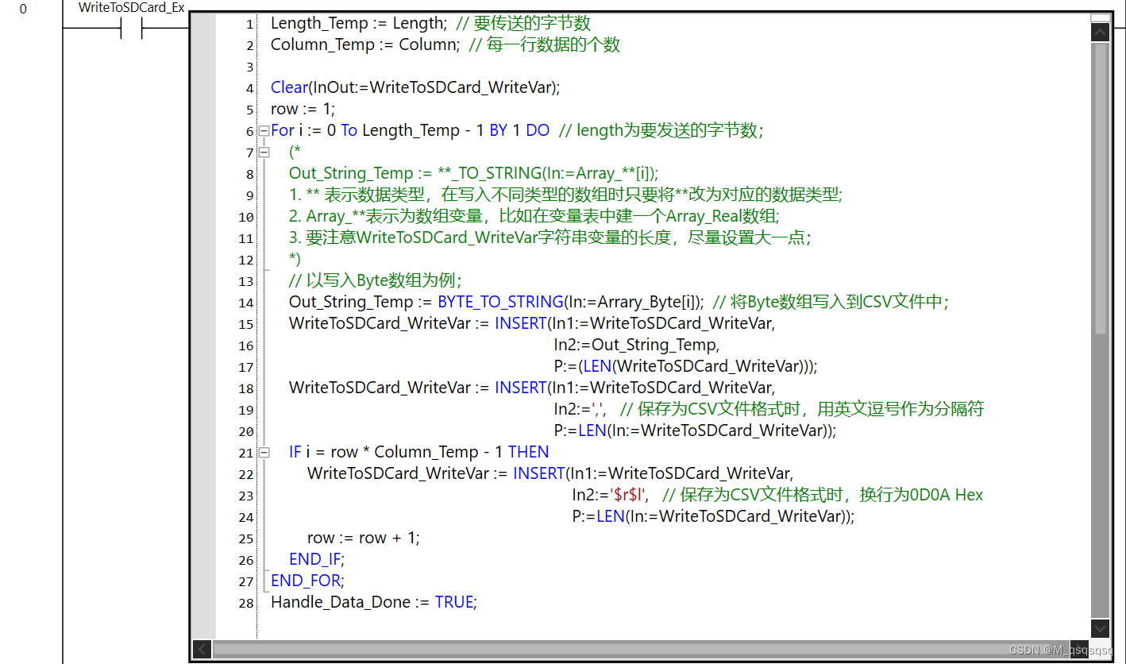Click the "For" keyword on line 6

(x=283, y=131)
